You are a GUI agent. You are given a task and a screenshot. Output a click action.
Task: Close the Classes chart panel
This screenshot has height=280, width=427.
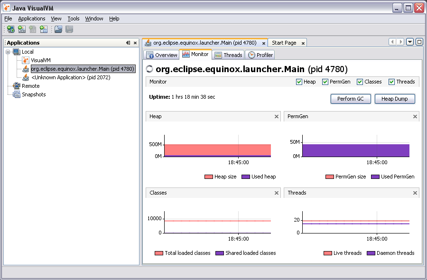[x=277, y=193]
